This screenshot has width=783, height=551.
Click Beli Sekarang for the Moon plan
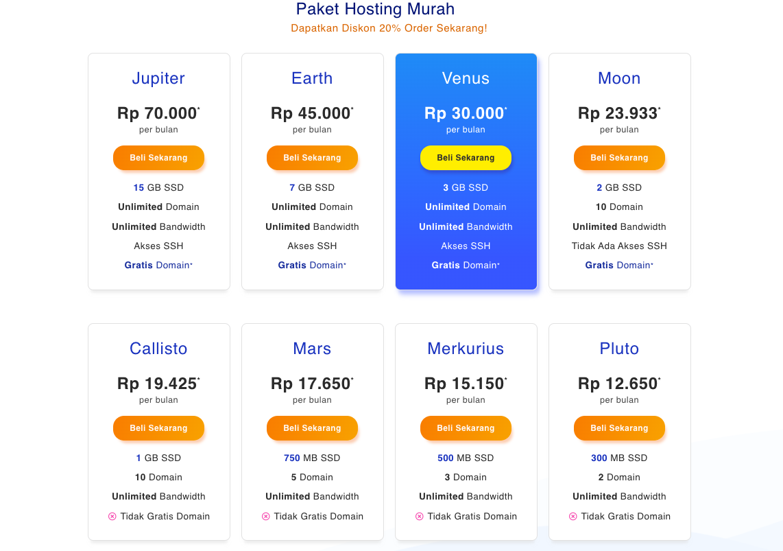pos(619,158)
